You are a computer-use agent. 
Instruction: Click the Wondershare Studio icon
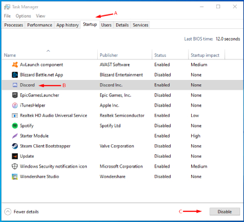pyautogui.click(x=15, y=176)
